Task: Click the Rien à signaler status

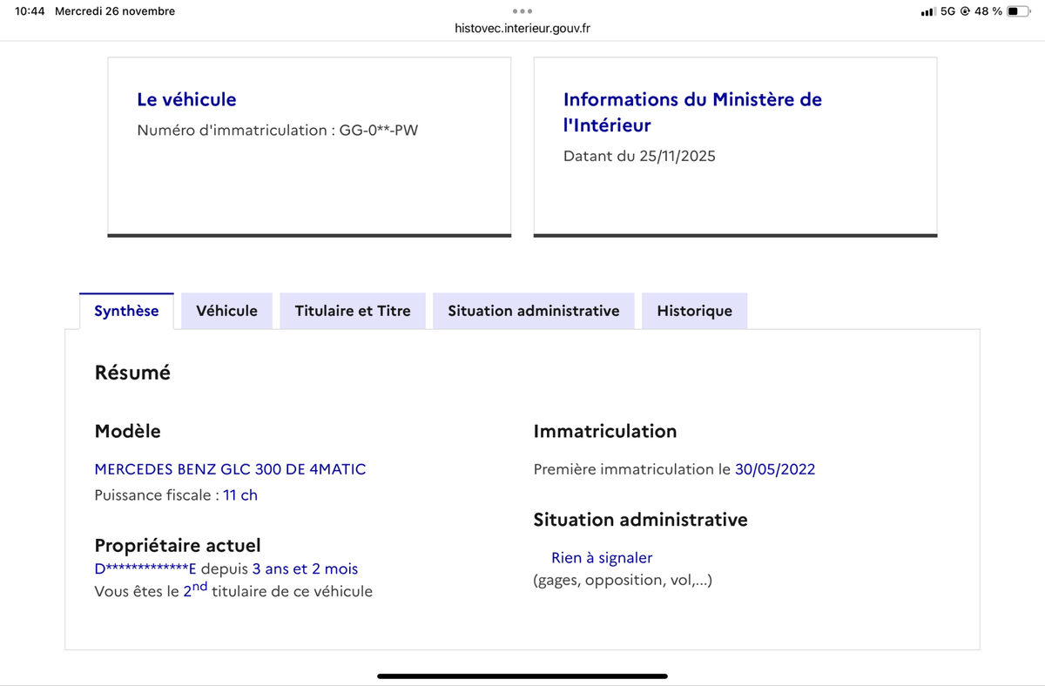Action: click(601, 558)
